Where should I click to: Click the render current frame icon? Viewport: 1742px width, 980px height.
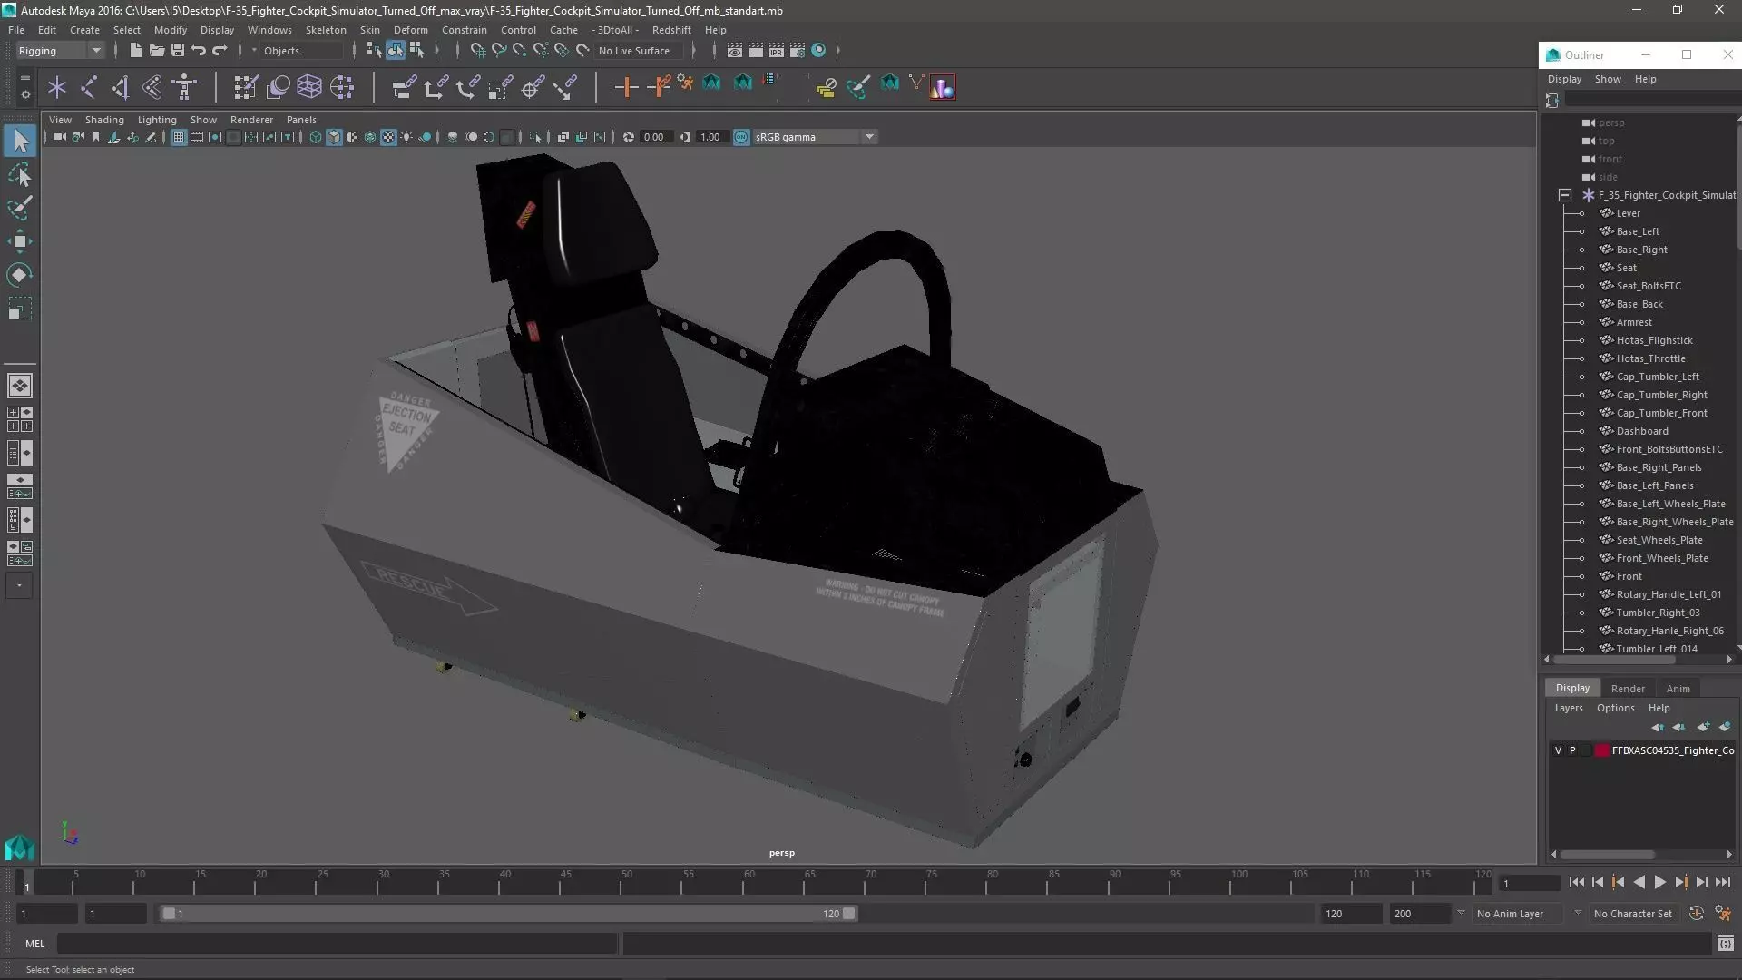point(756,51)
